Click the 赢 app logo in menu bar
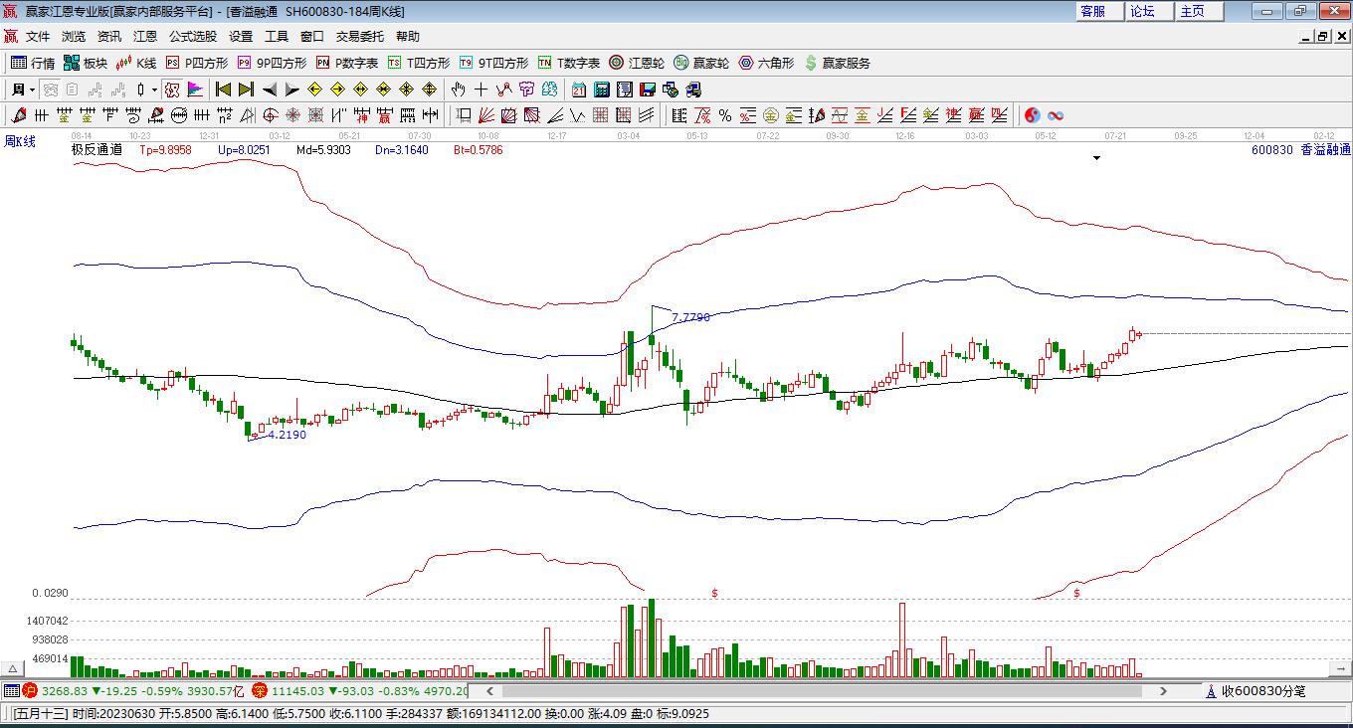 tap(11, 37)
